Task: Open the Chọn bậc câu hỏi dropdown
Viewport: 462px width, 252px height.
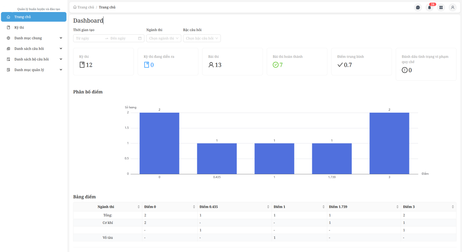Action: (202, 38)
